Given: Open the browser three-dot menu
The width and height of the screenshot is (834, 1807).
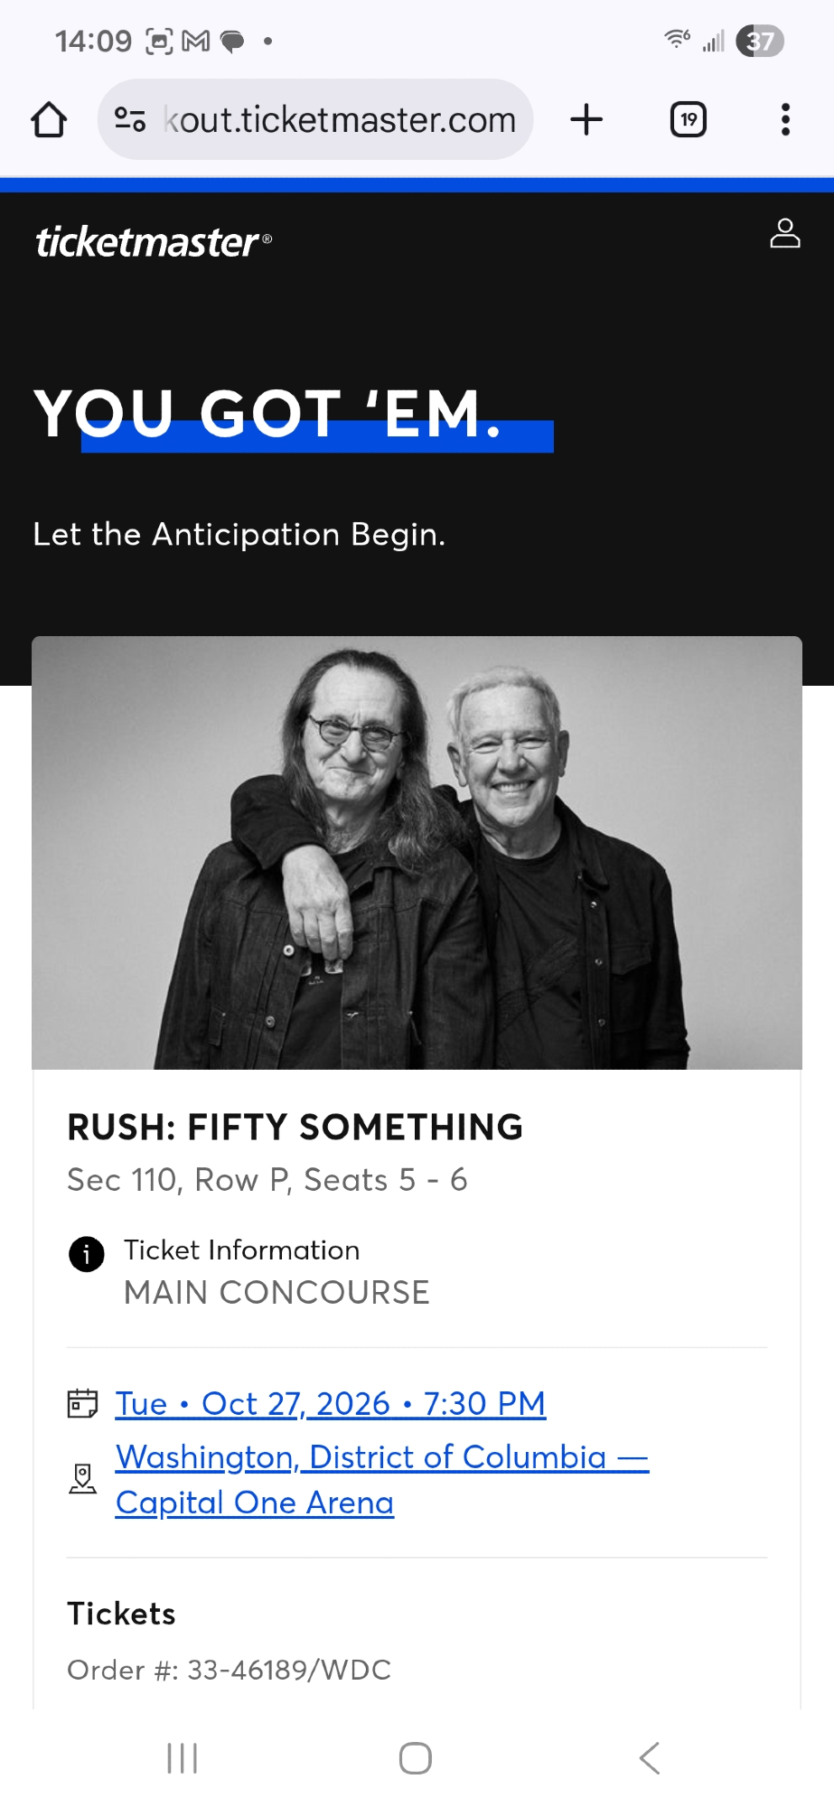Looking at the screenshot, I should tap(785, 119).
